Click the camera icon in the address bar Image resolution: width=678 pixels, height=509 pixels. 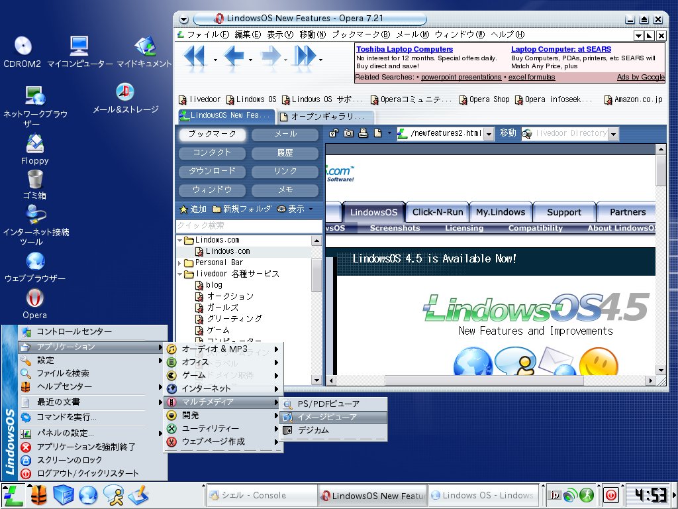[x=348, y=133]
